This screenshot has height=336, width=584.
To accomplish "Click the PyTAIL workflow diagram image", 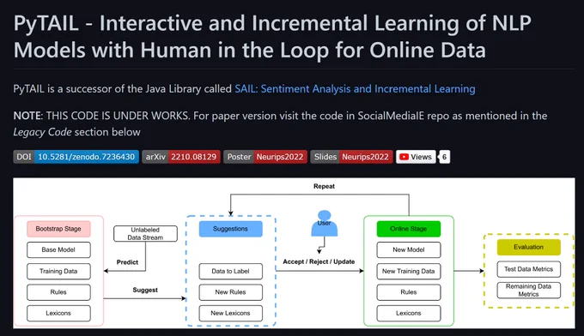I will [294, 253].
